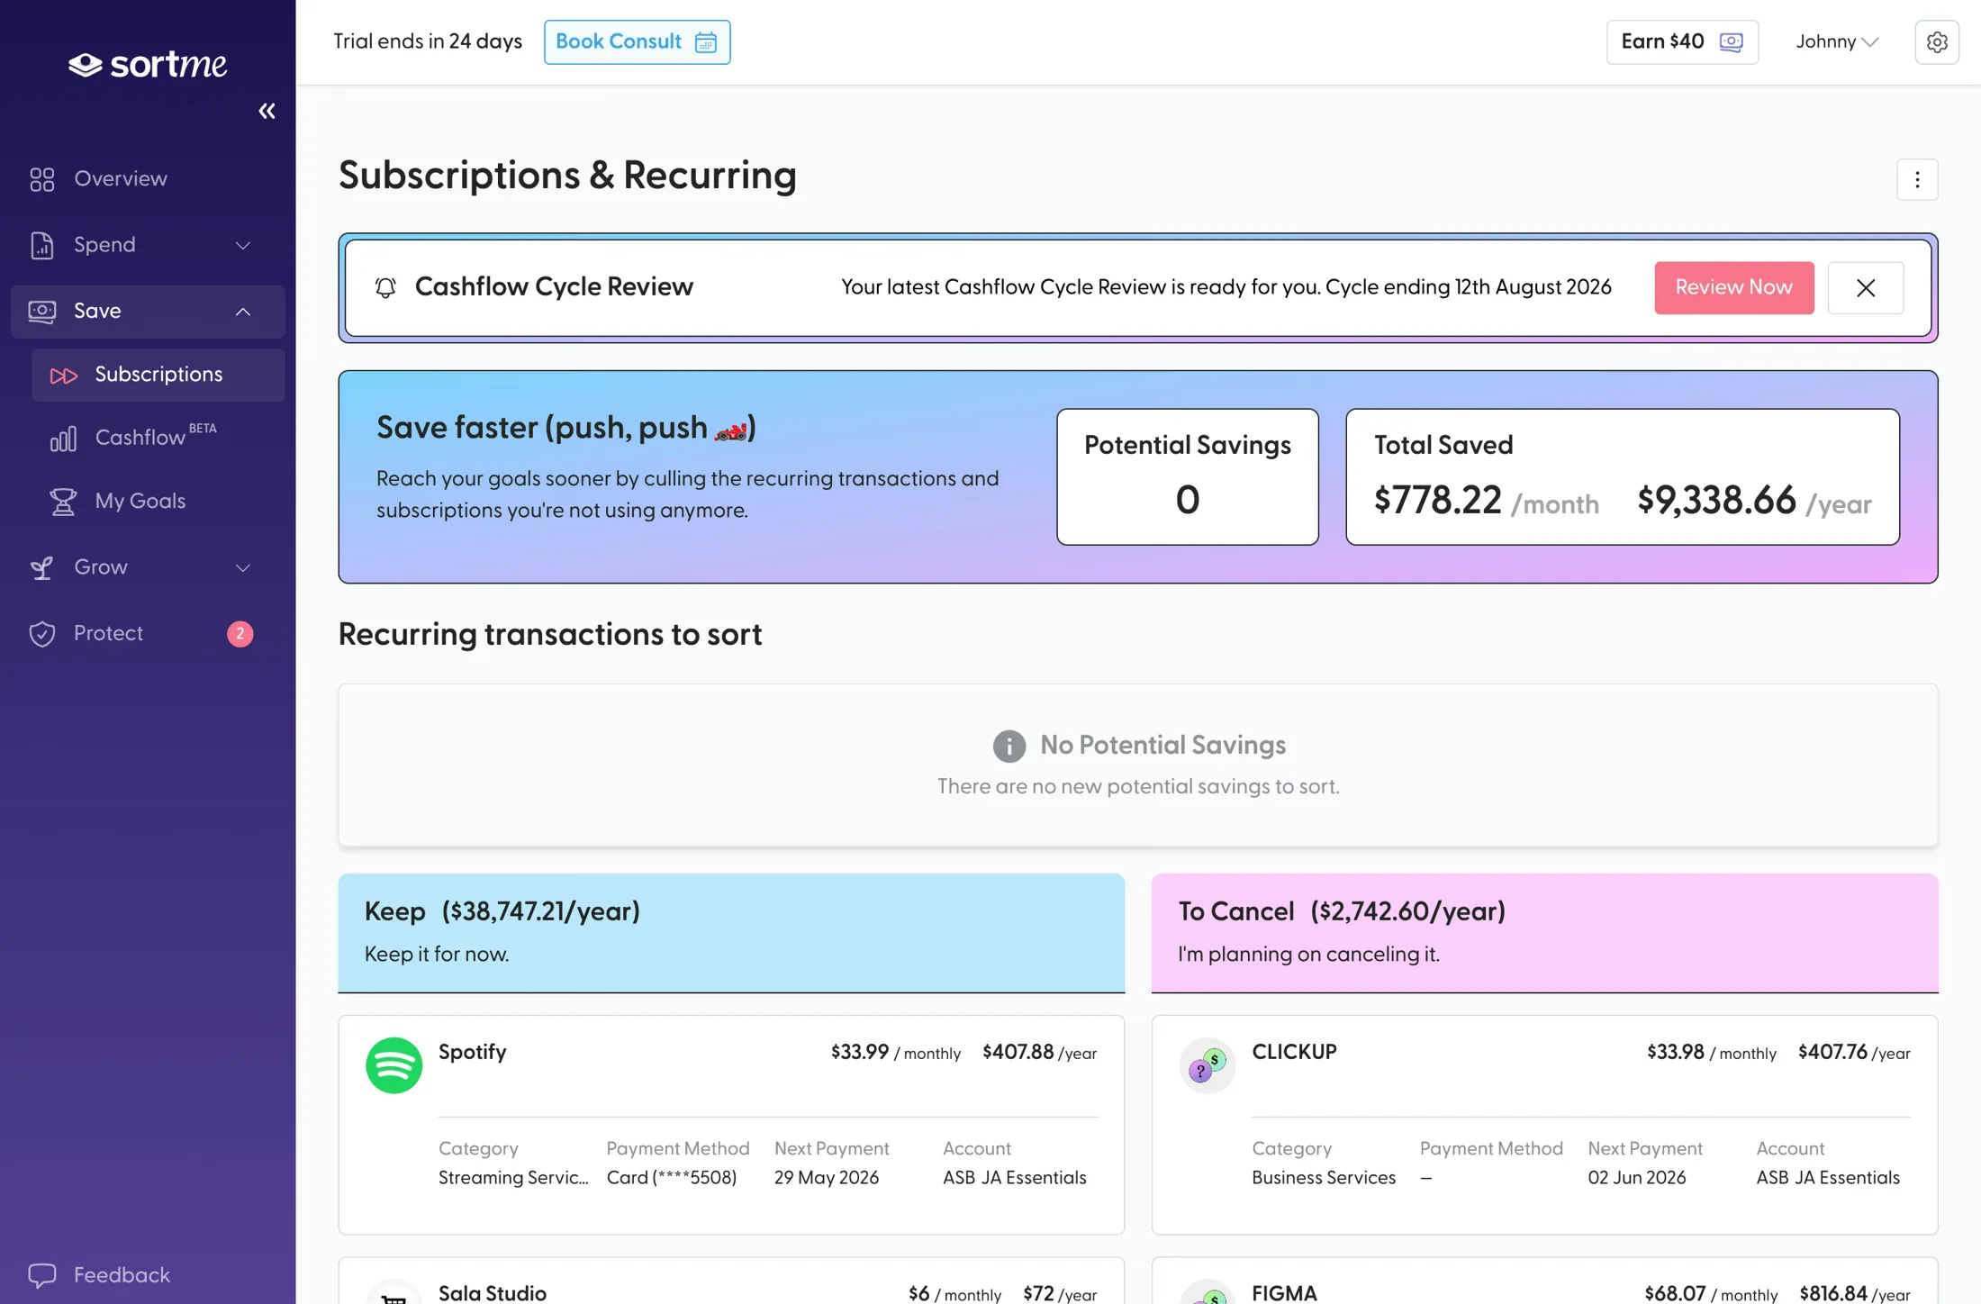
Task: Click the Spotify logo icon
Action: click(393, 1065)
